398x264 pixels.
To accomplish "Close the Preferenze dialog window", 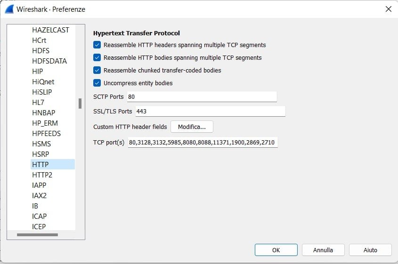I will pyautogui.click(x=388, y=9).
